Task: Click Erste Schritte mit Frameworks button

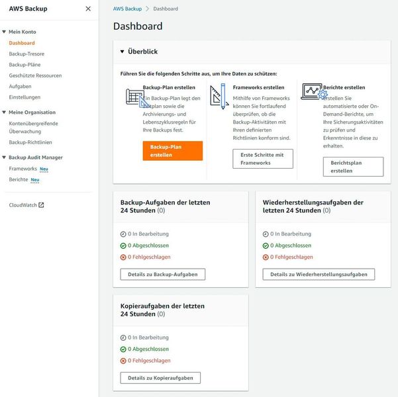Action: coord(263,159)
